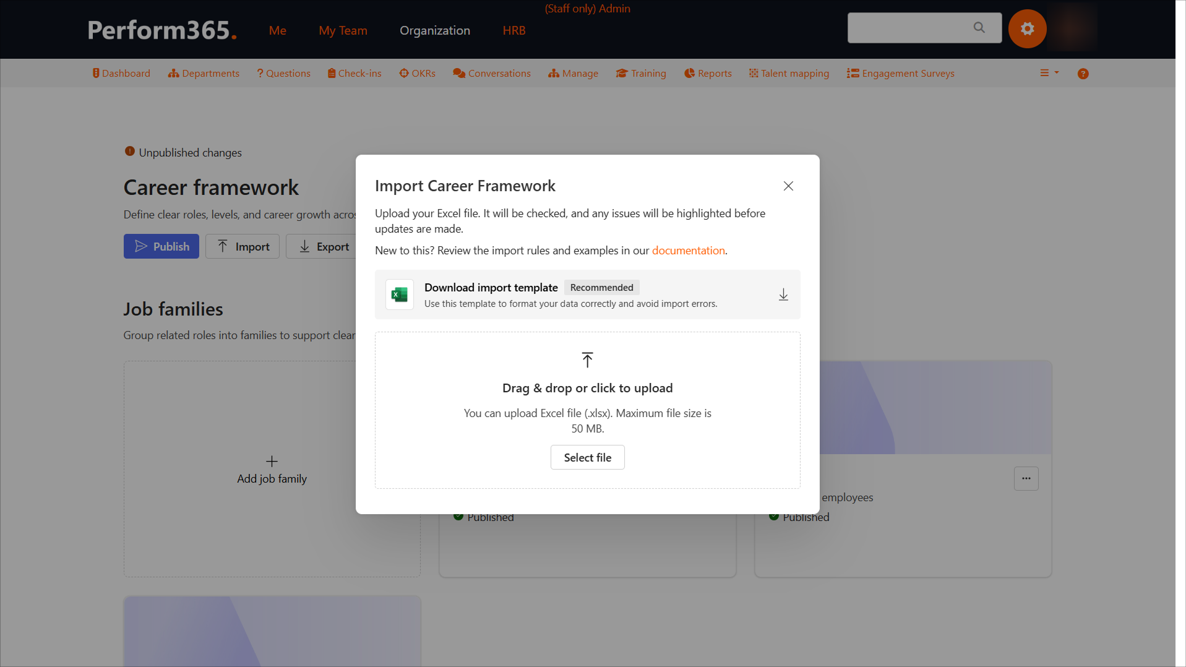Click the Career framework heading

pyautogui.click(x=211, y=187)
